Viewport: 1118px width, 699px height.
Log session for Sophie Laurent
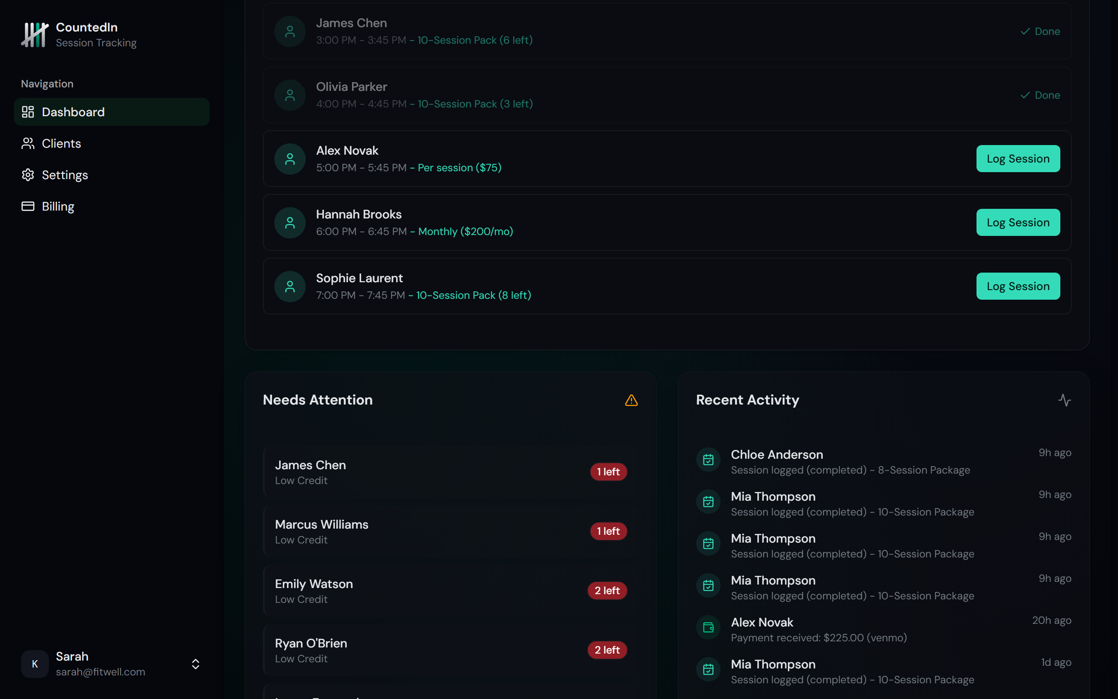tap(1018, 286)
